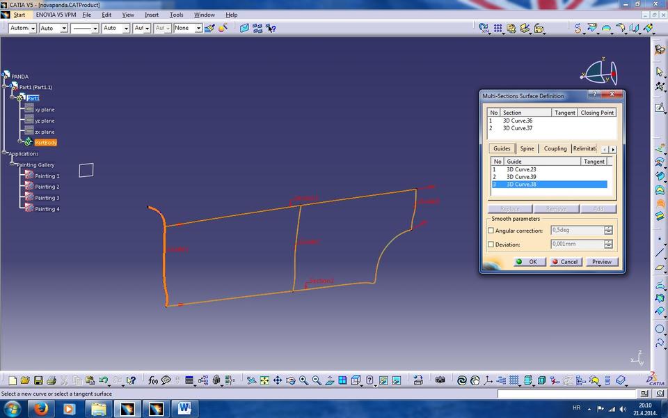The height and width of the screenshot is (418, 668).
Task: Activate the Fit All In view icon
Action: (264, 380)
